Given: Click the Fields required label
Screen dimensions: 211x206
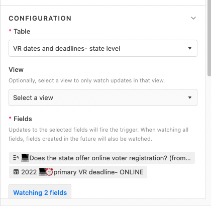Looking at the screenshot, I should pos(23,119).
